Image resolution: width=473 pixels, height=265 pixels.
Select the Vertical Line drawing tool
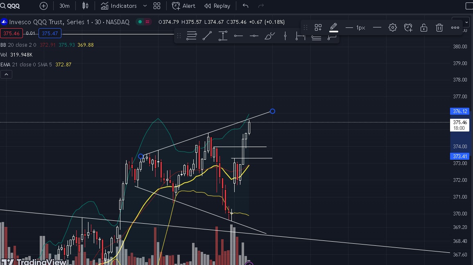point(285,36)
